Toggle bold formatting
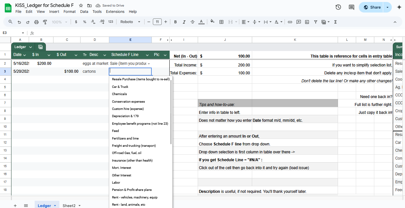Viewport: 405px width, 208px height. [x=175, y=22]
